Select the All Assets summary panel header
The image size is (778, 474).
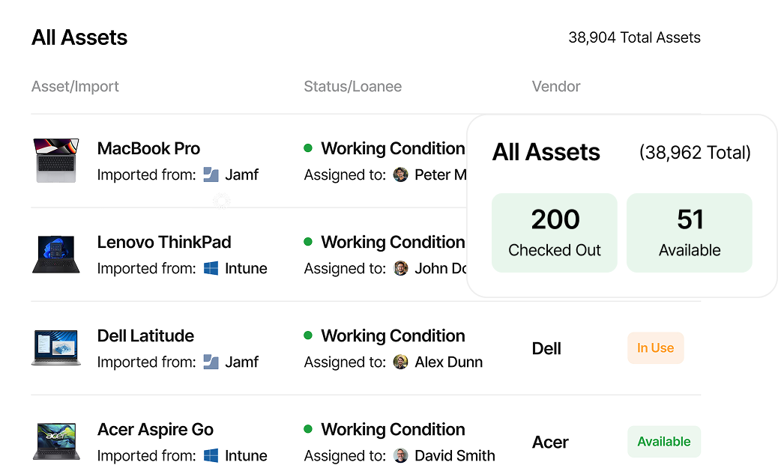point(546,152)
